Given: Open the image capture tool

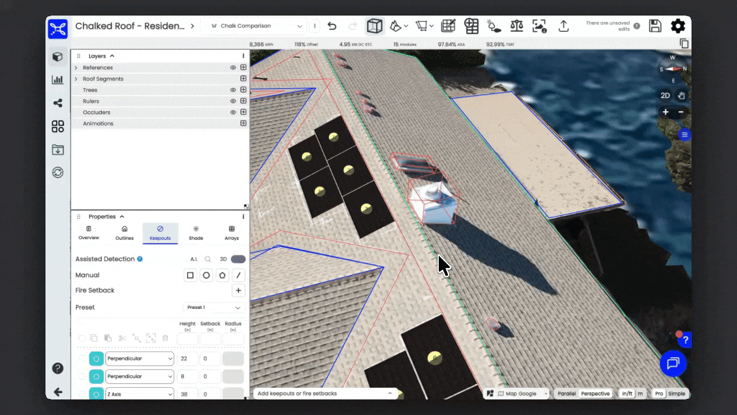Looking at the screenshot, I should tap(540, 26).
